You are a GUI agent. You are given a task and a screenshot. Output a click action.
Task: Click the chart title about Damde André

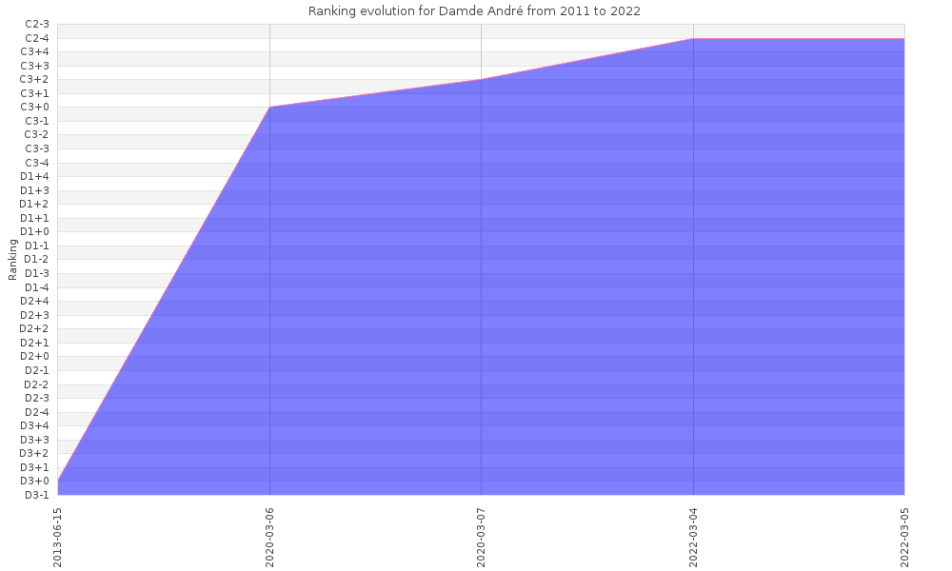point(474,11)
